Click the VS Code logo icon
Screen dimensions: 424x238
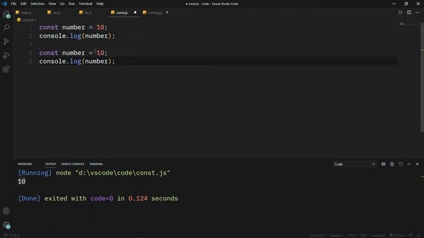[5, 4]
